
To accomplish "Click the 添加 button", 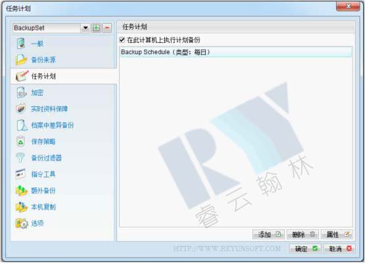I will (x=268, y=234).
